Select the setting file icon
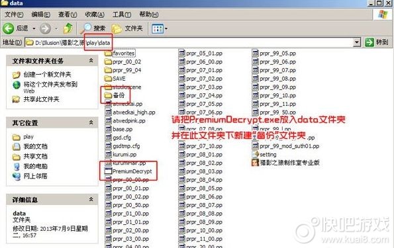 click(255, 154)
